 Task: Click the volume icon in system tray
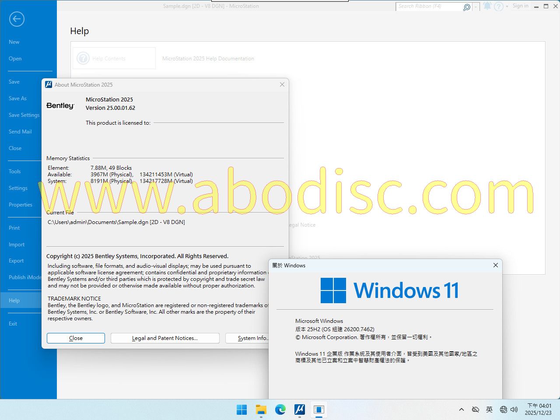(514, 409)
